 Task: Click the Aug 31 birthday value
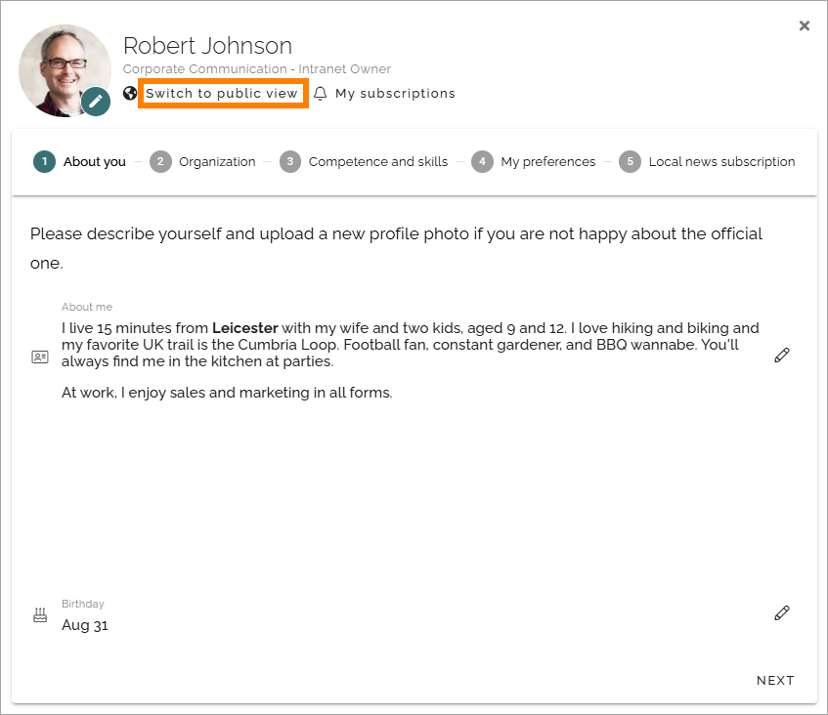click(x=85, y=625)
